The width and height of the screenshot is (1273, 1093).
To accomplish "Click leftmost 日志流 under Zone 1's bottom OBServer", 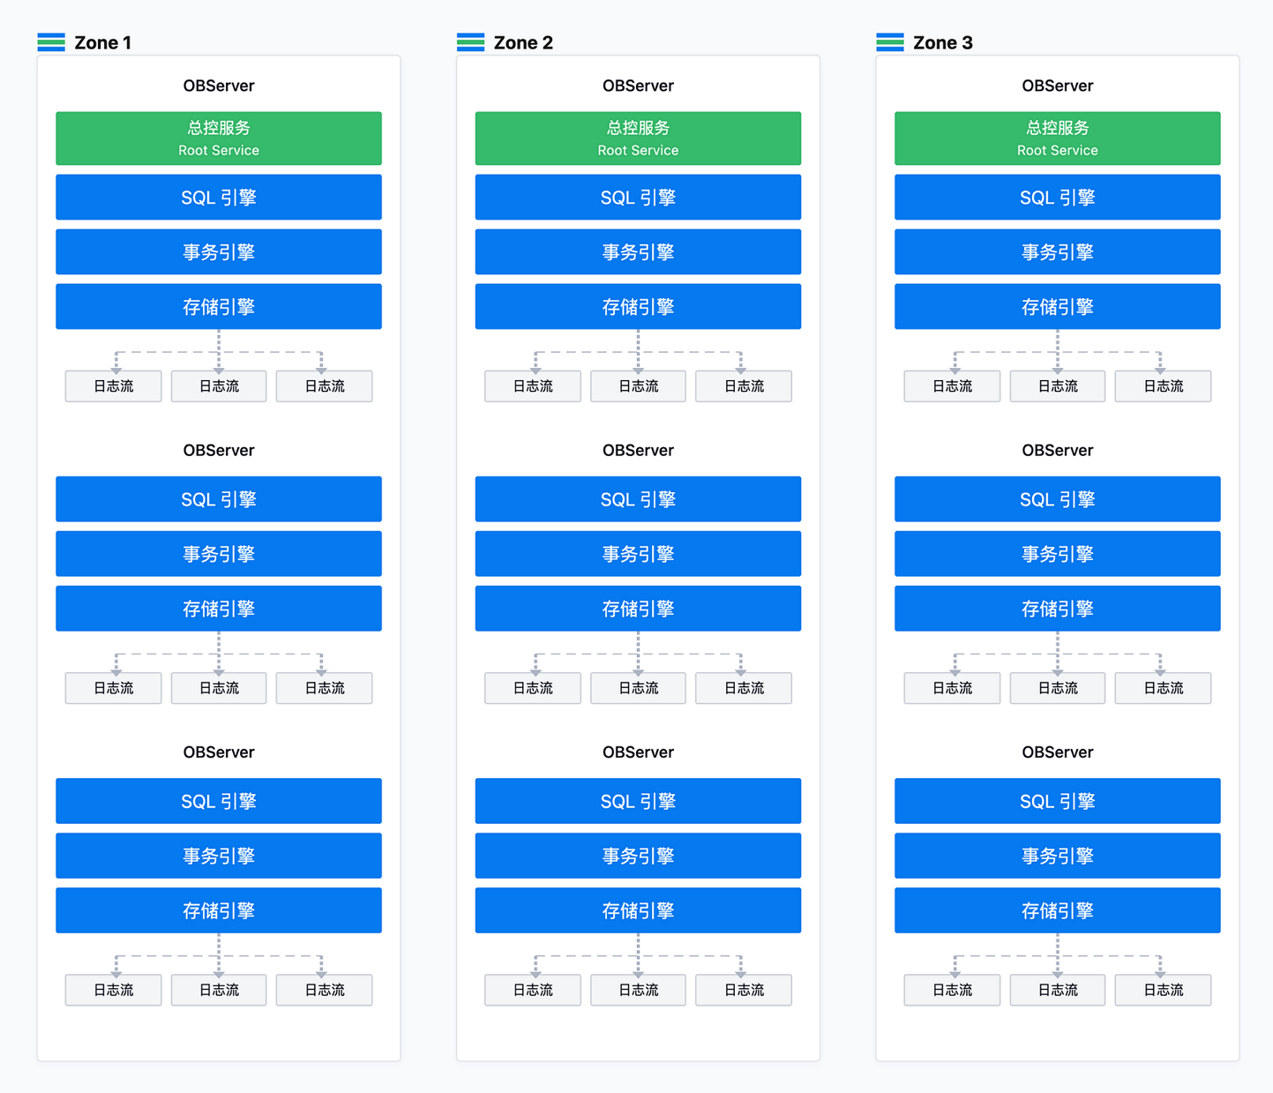I will pyautogui.click(x=114, y=990).
